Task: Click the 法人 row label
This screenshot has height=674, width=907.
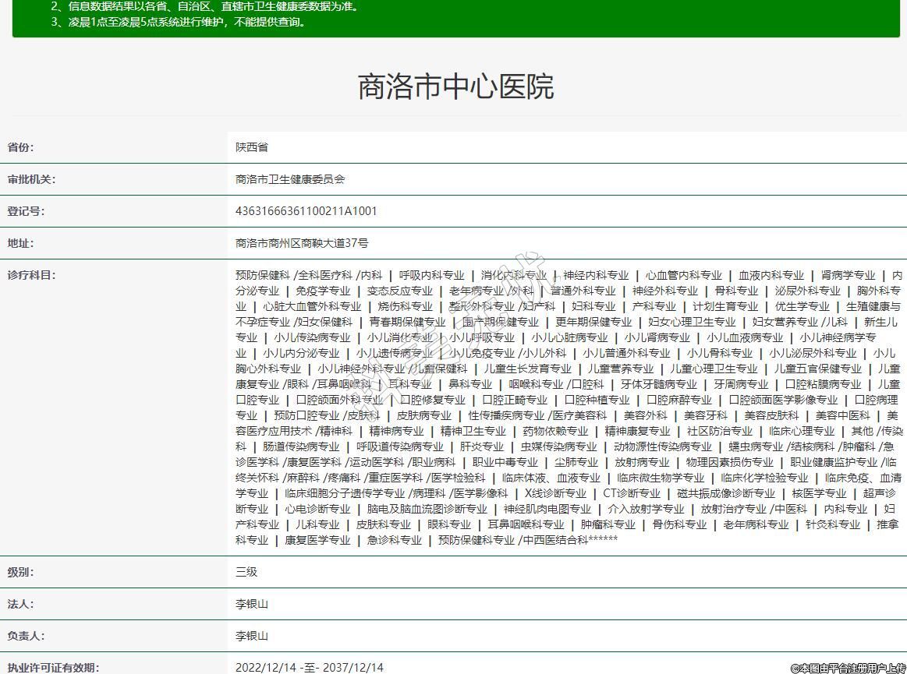Action: 20,604
